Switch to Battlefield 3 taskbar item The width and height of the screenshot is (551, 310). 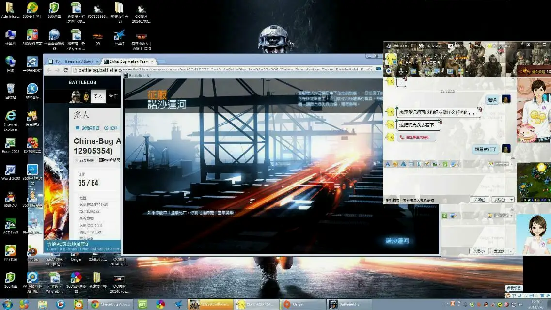(x=350, y=304)
